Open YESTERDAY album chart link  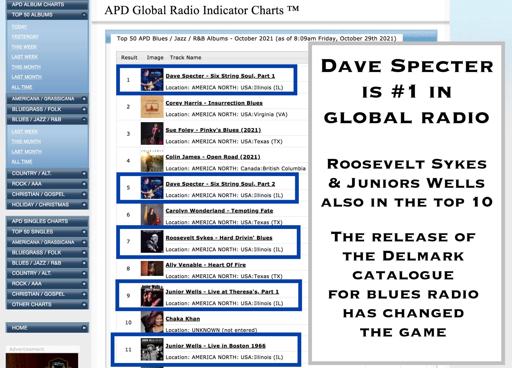click(x=25, y=37)
